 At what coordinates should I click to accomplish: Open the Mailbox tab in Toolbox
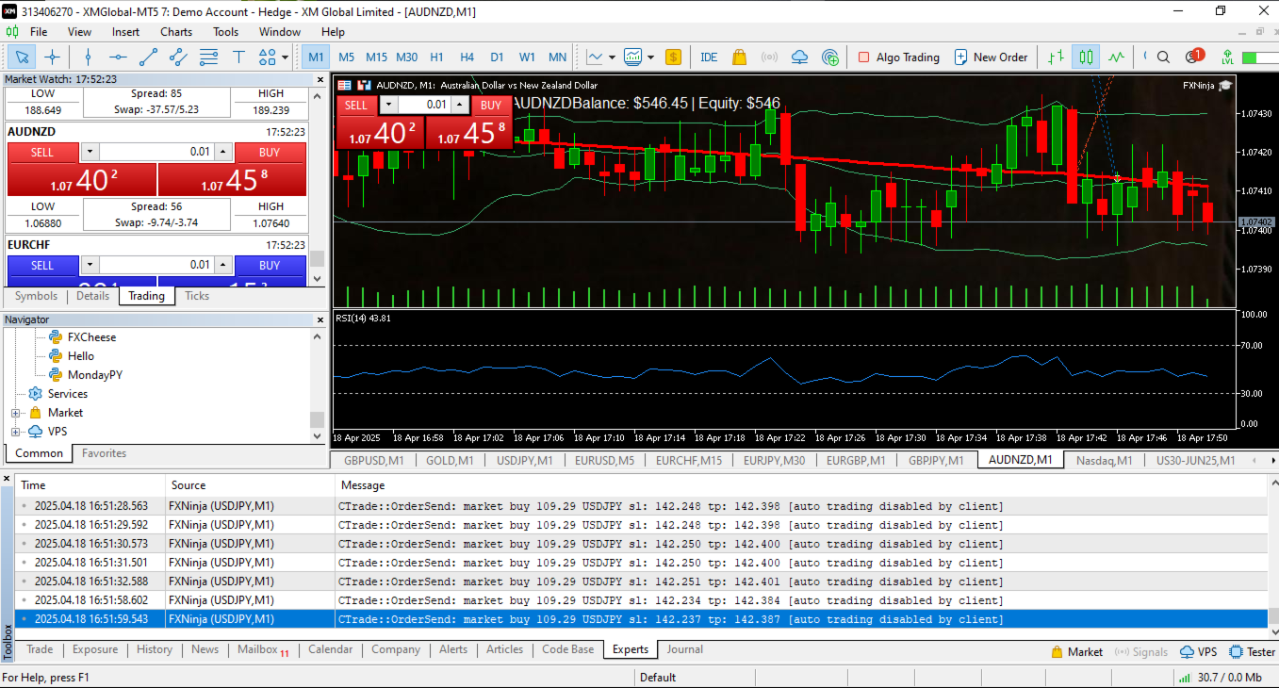[263, 649]
